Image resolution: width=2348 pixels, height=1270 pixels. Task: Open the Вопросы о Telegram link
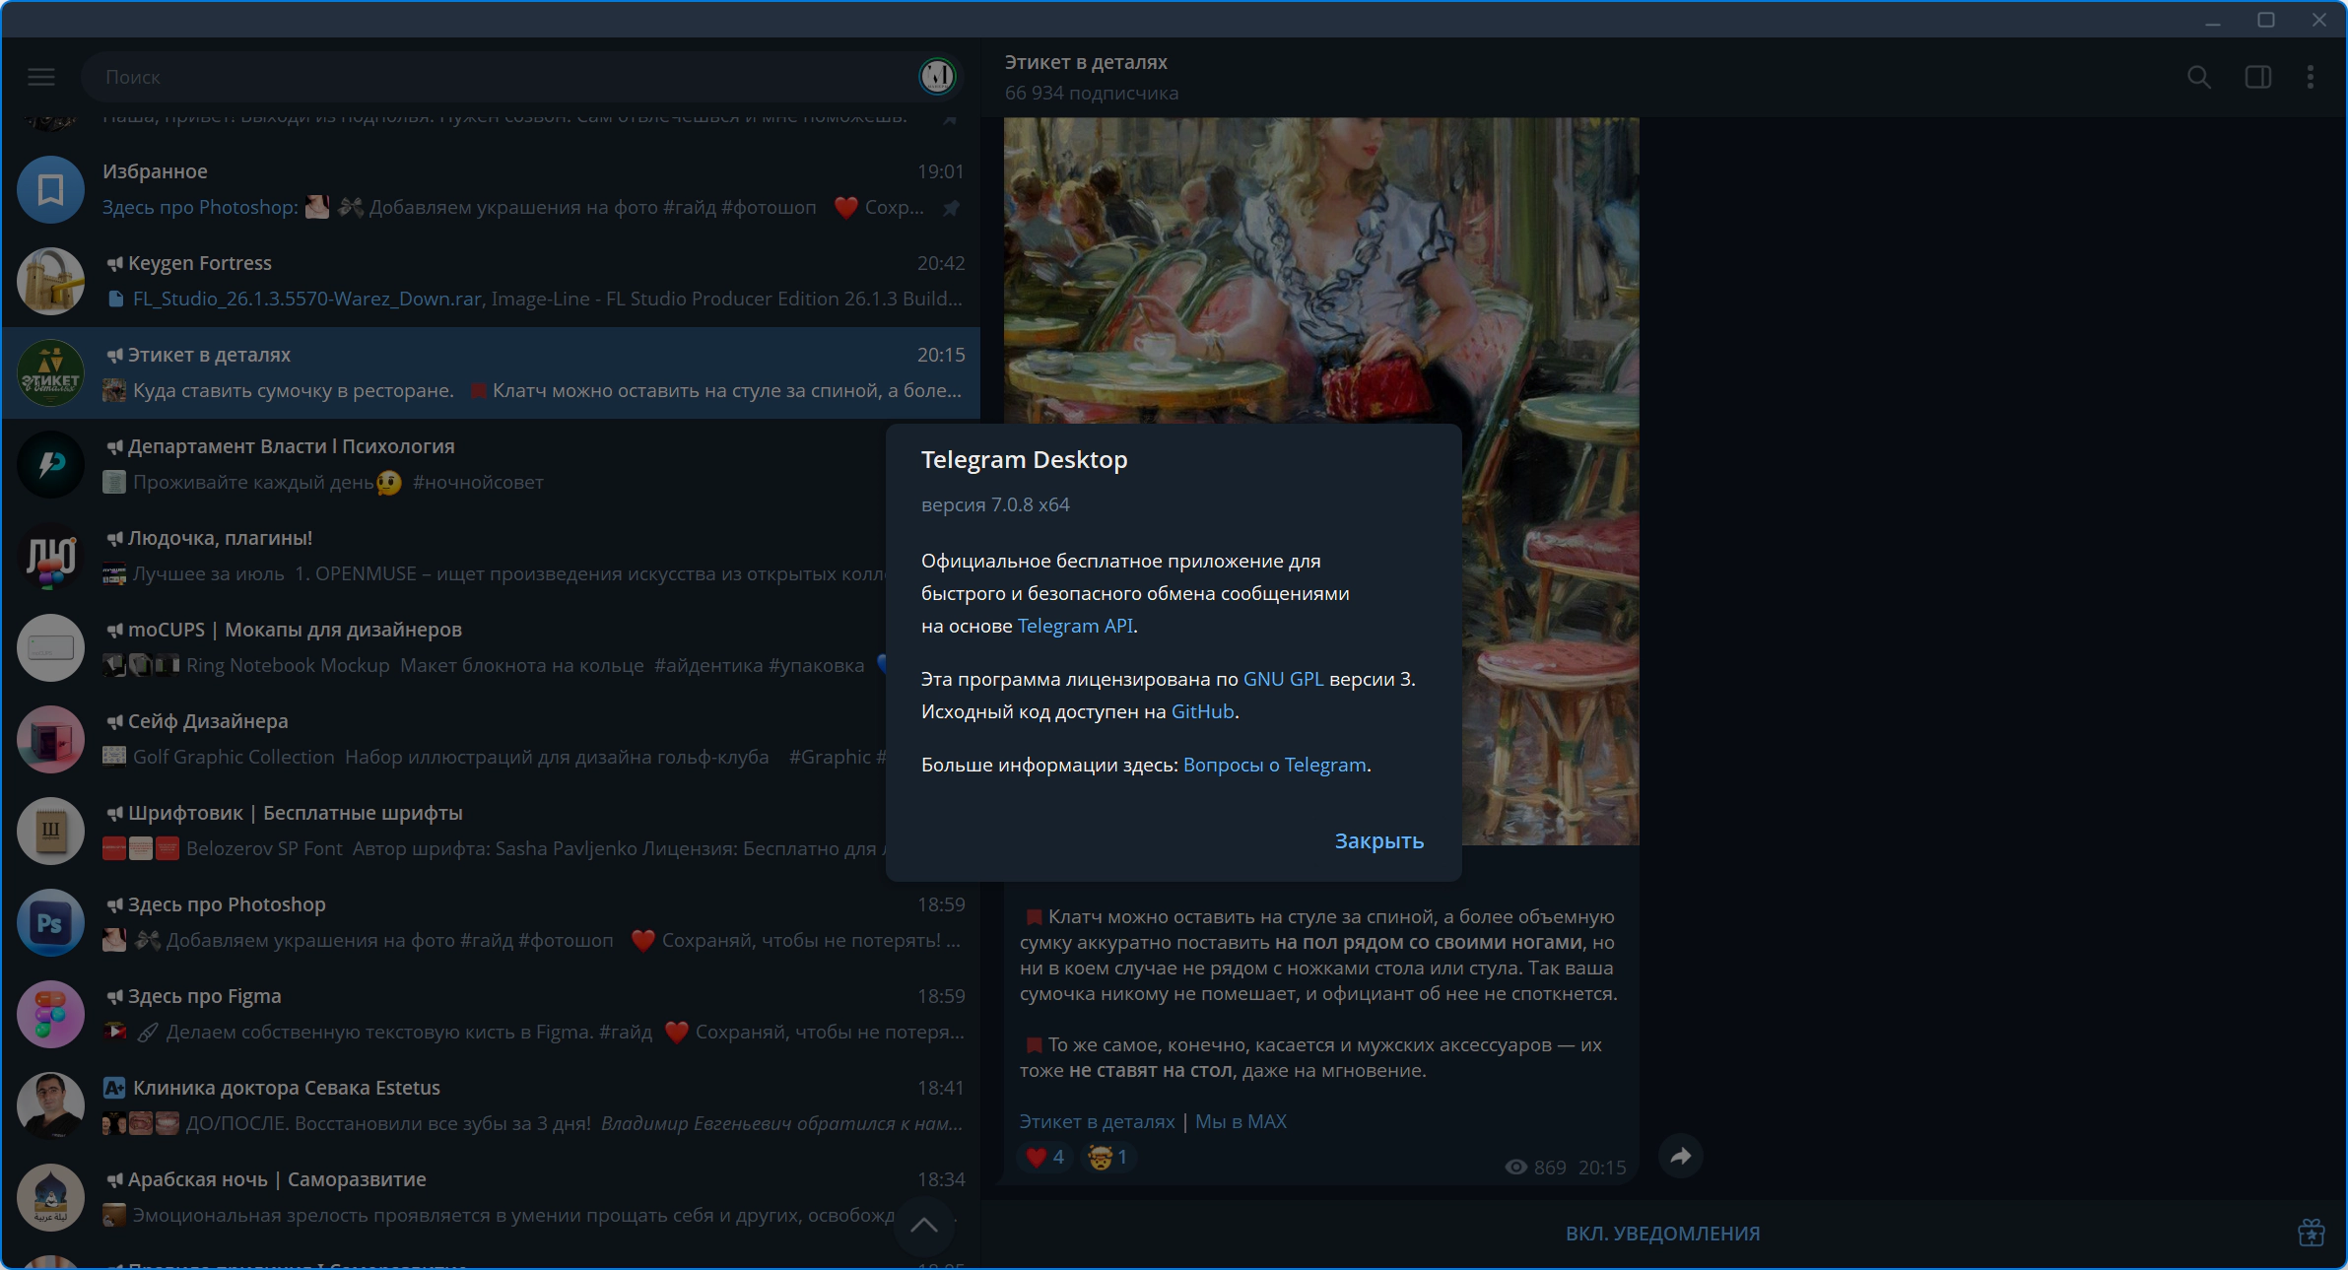[x=1275, y=765]
